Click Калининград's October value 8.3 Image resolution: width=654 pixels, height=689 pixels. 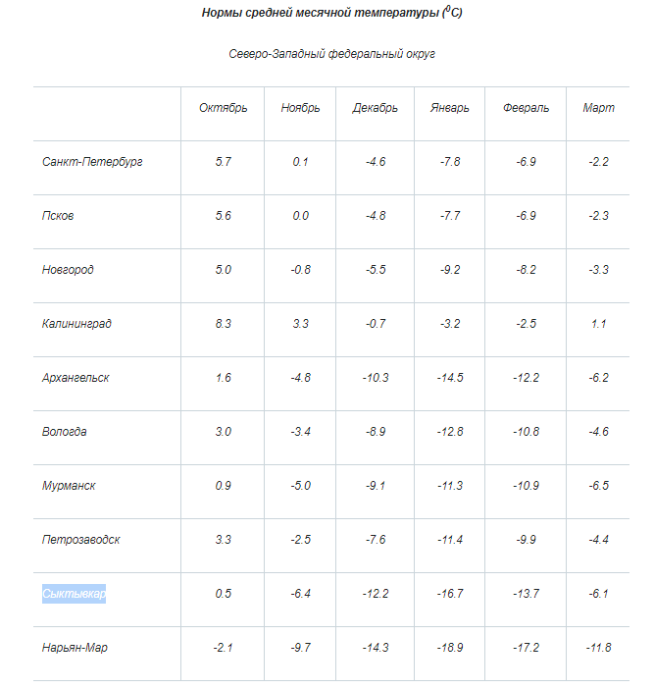[223, 324]
